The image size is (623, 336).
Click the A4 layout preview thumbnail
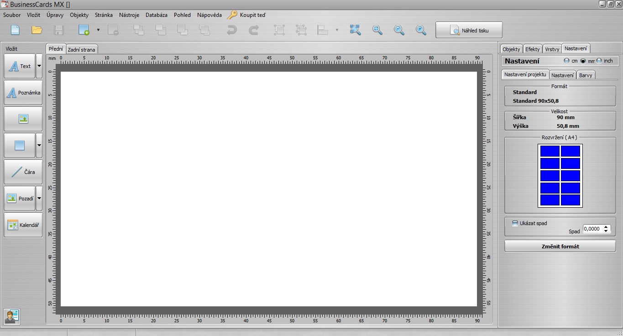click(560, 176)
